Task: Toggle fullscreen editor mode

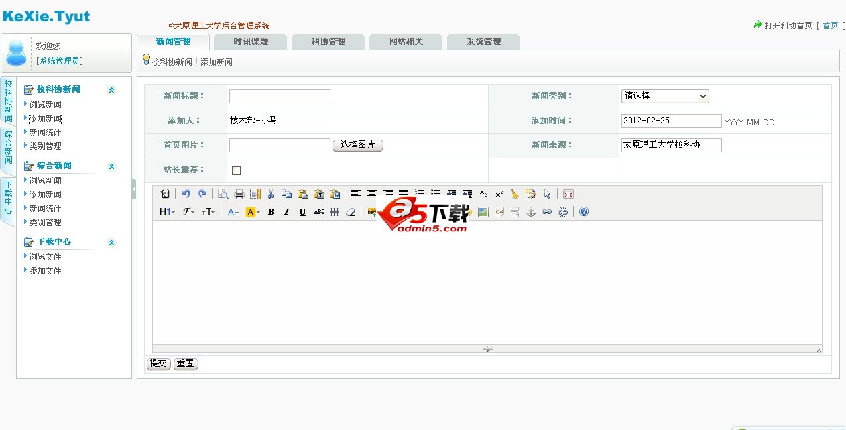Action: [568, 194]
